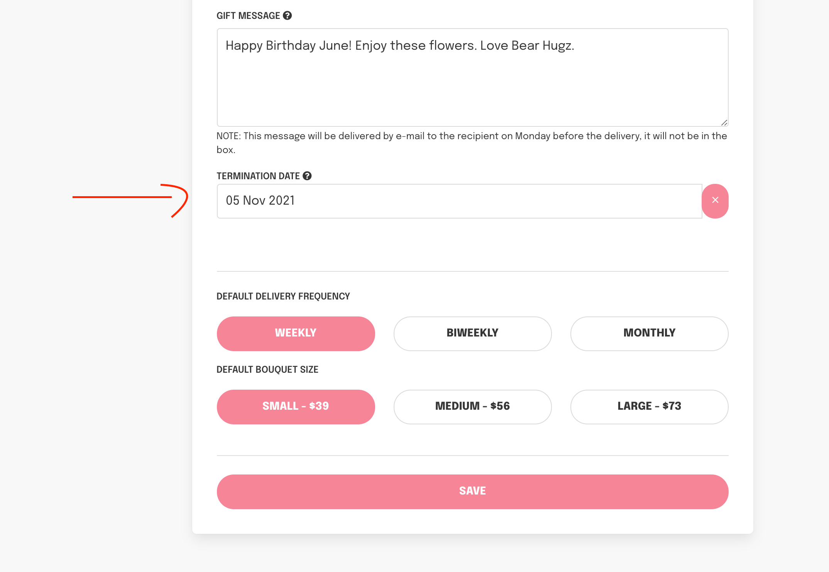
Task: Pick the Medium - $56 bouquet size
Action: coord(472,407)
